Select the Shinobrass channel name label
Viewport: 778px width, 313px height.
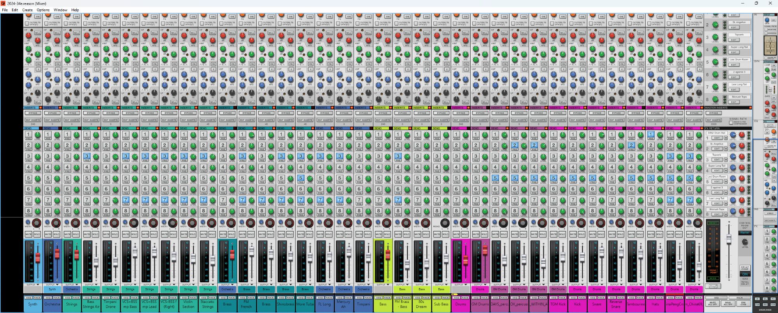(286, 304)
